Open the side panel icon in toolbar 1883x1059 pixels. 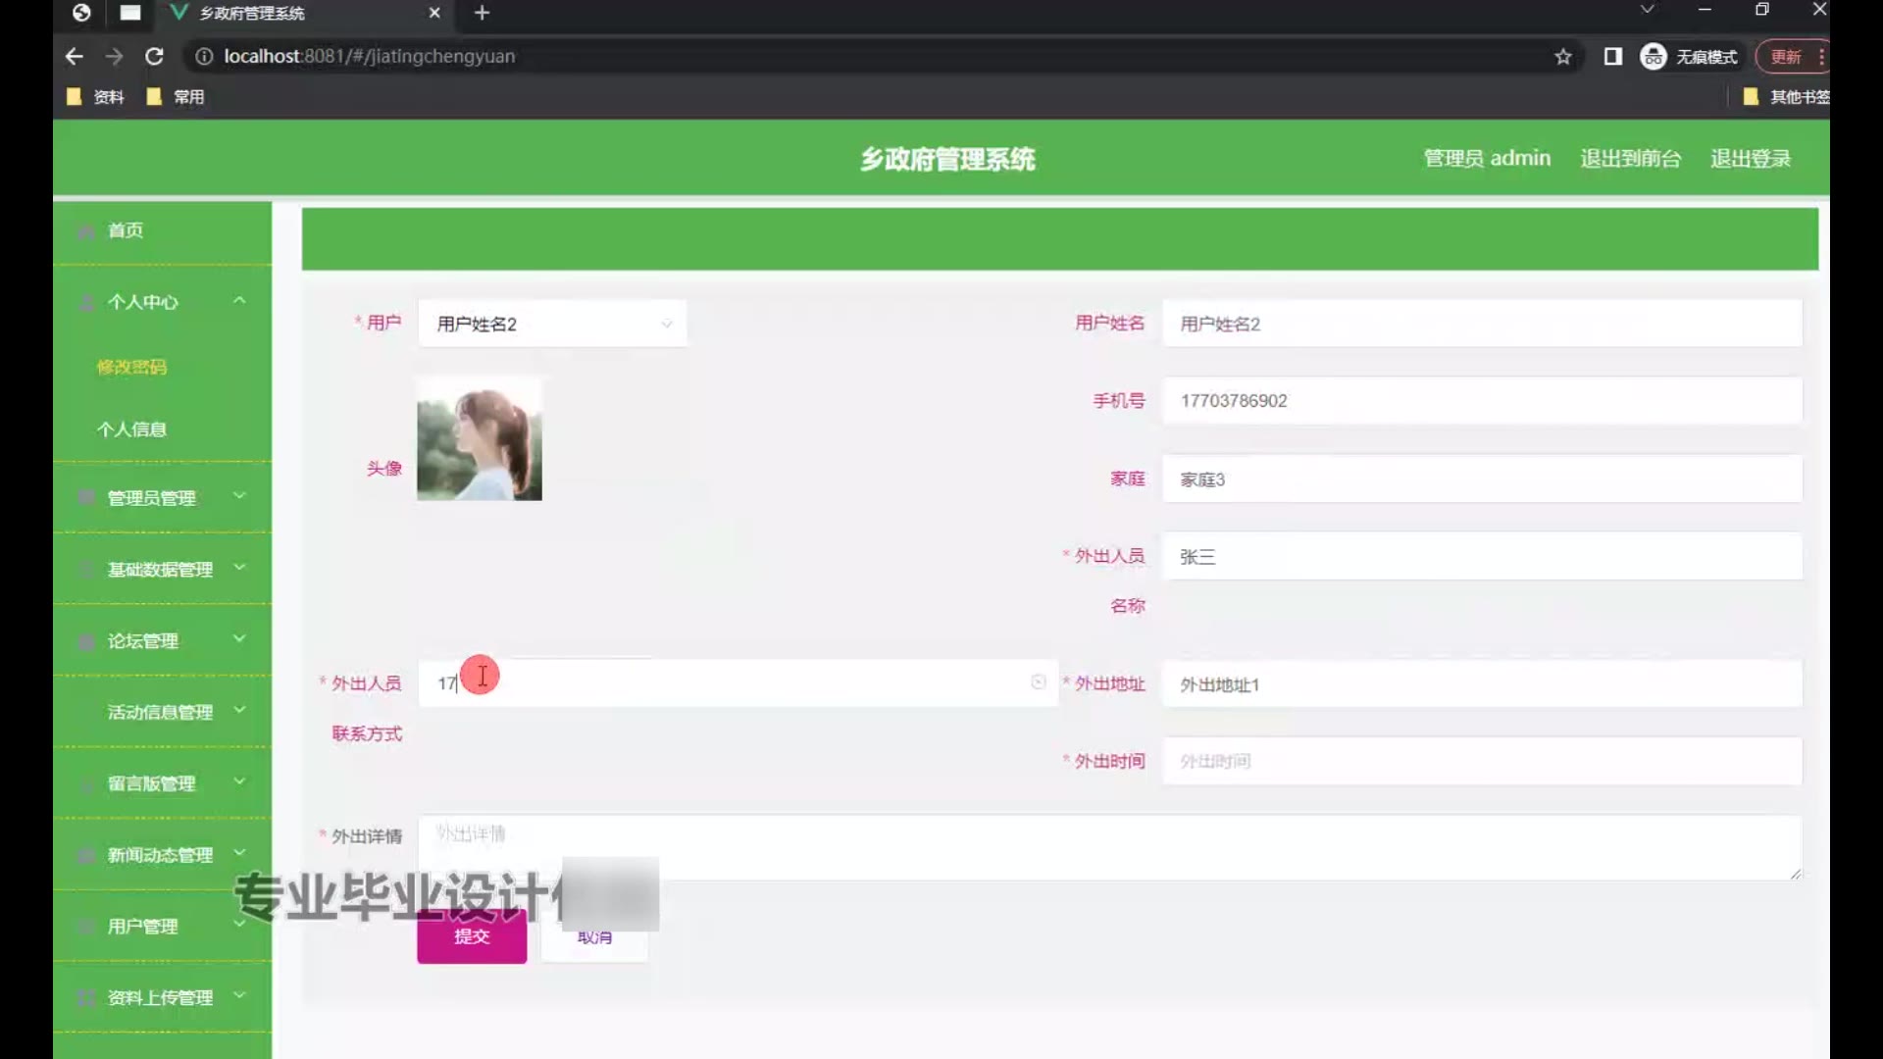point(1612,57)
